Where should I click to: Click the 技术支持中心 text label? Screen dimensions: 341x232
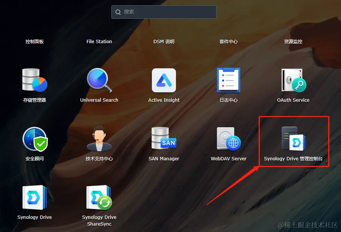tap(99, 159)
